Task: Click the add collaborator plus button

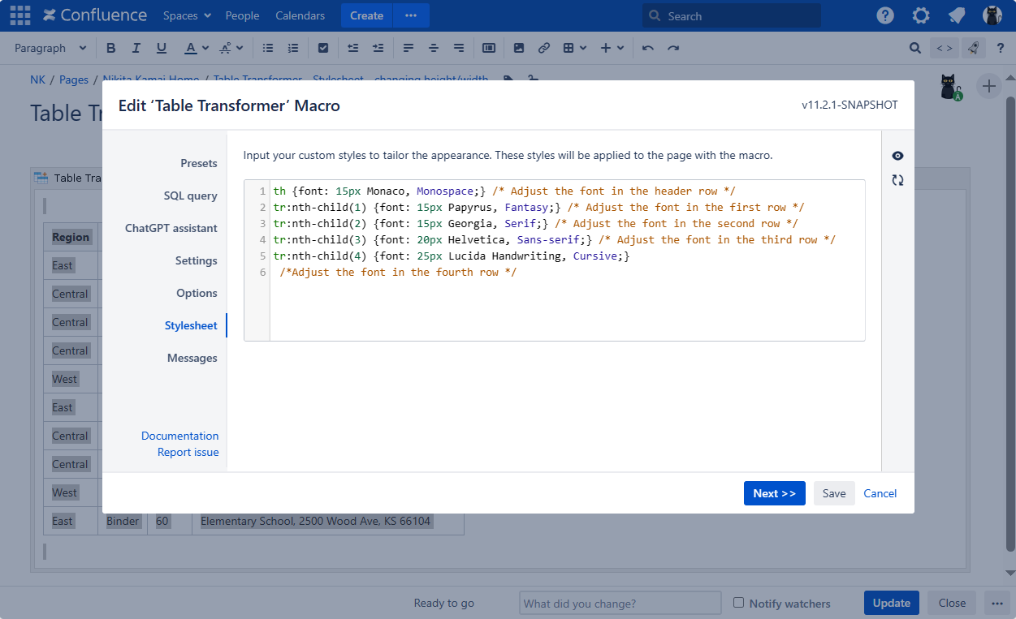Action: (x=988, y=86)
